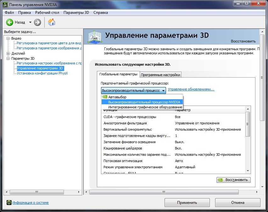
Task: Click the Forward navigation arrow icon
Action: [37, 22]
